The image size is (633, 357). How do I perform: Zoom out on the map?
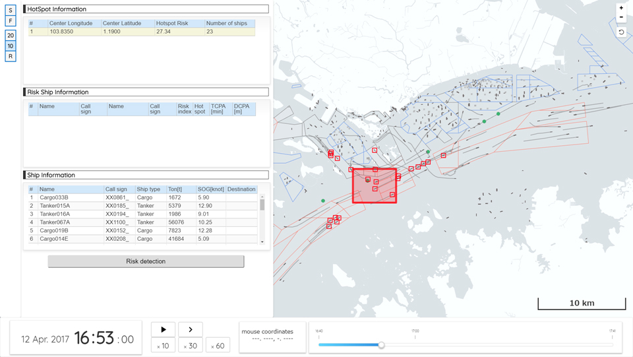tap(621, 18)
